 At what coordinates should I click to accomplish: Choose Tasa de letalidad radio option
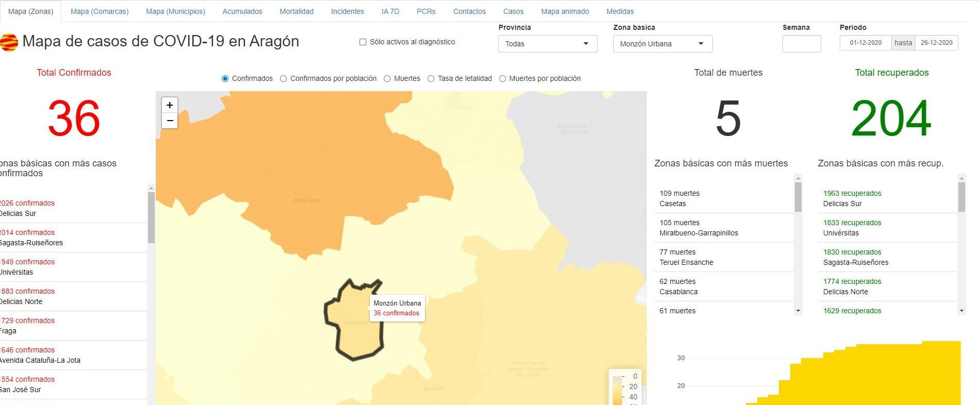coord(431,79)
